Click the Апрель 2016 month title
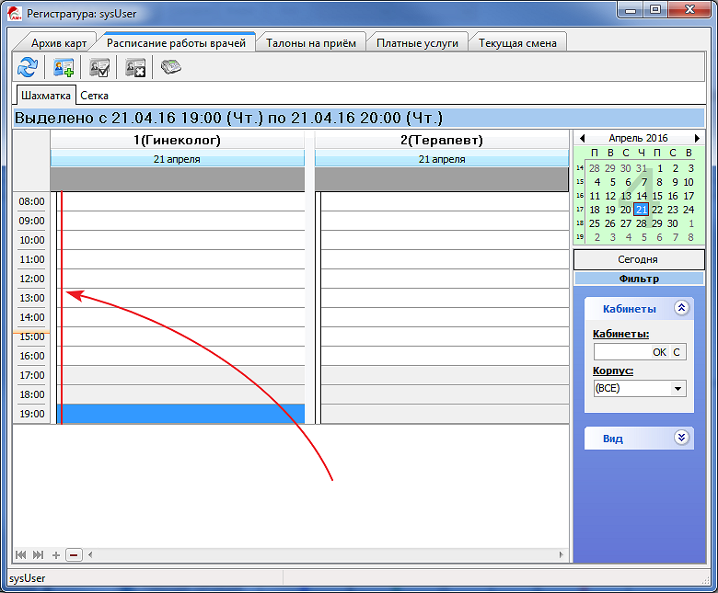The width and height of the screenshot is (718, 593). [x=638, y=138]
